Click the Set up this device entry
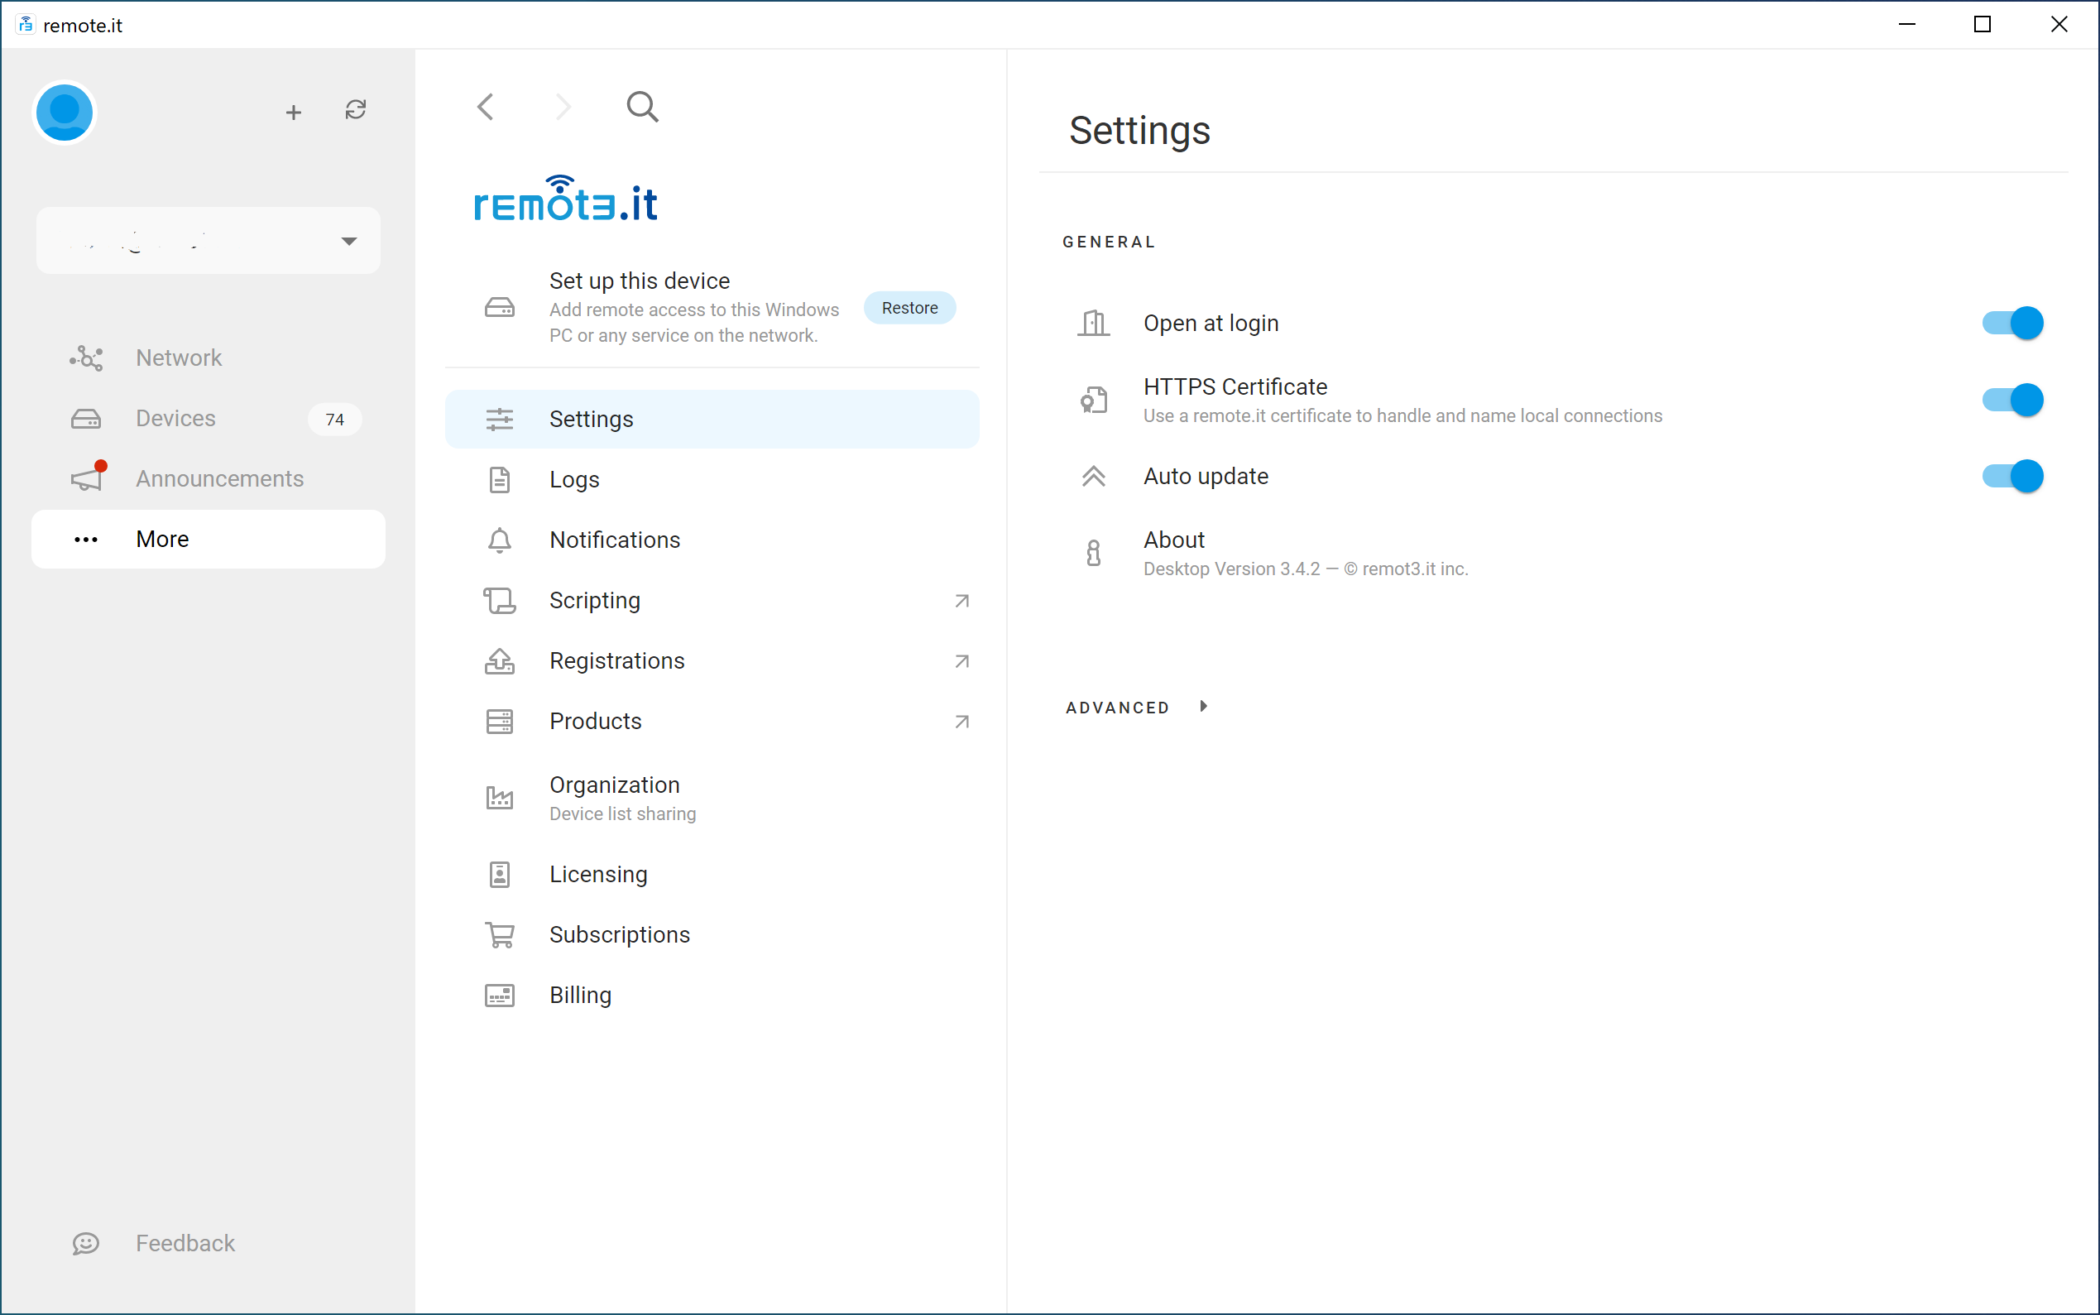Screen dimensions: 2100x1315 [712, 308]
